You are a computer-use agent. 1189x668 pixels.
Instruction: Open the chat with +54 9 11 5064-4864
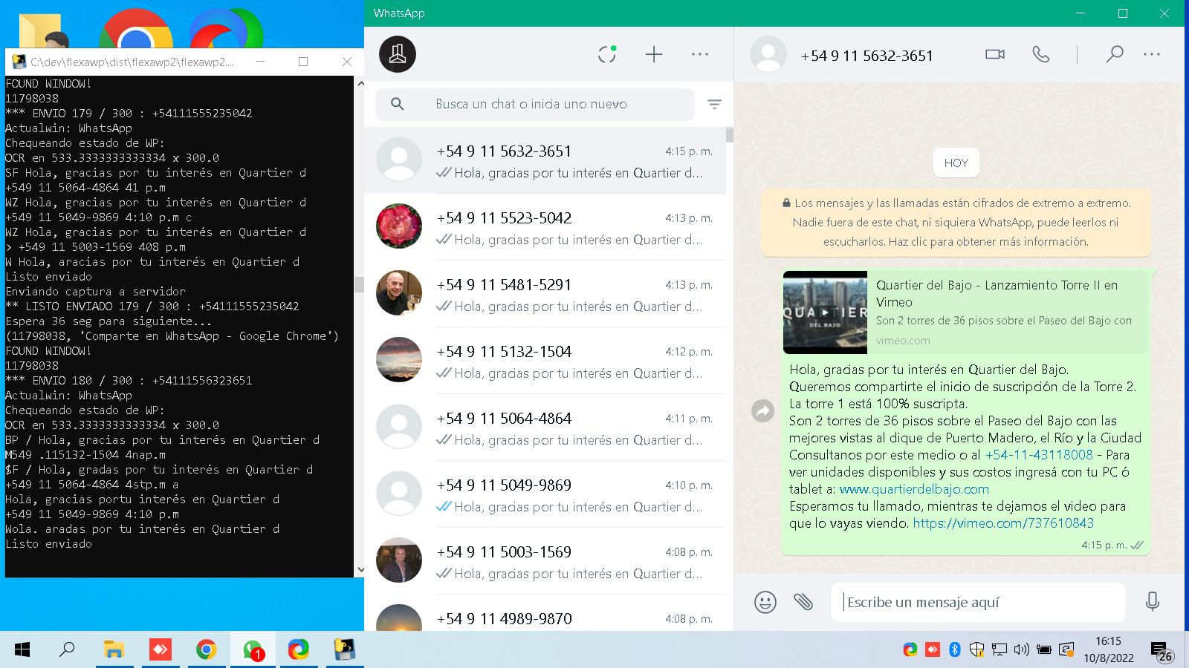coord(545,428)
